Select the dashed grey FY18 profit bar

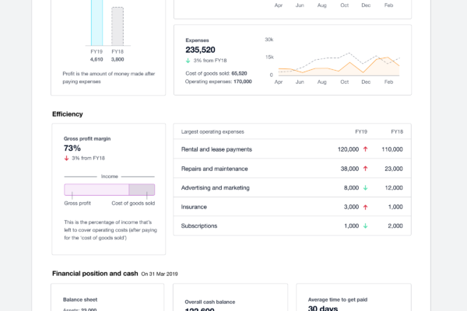point(117,27)
